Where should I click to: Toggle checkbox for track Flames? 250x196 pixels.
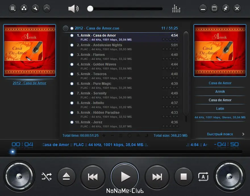[72, 55]
